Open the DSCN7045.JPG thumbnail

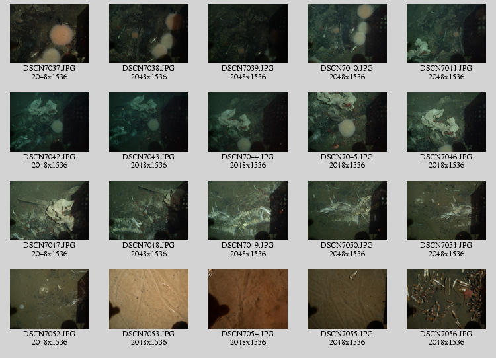pyautogui.click(x=347, y=122)
